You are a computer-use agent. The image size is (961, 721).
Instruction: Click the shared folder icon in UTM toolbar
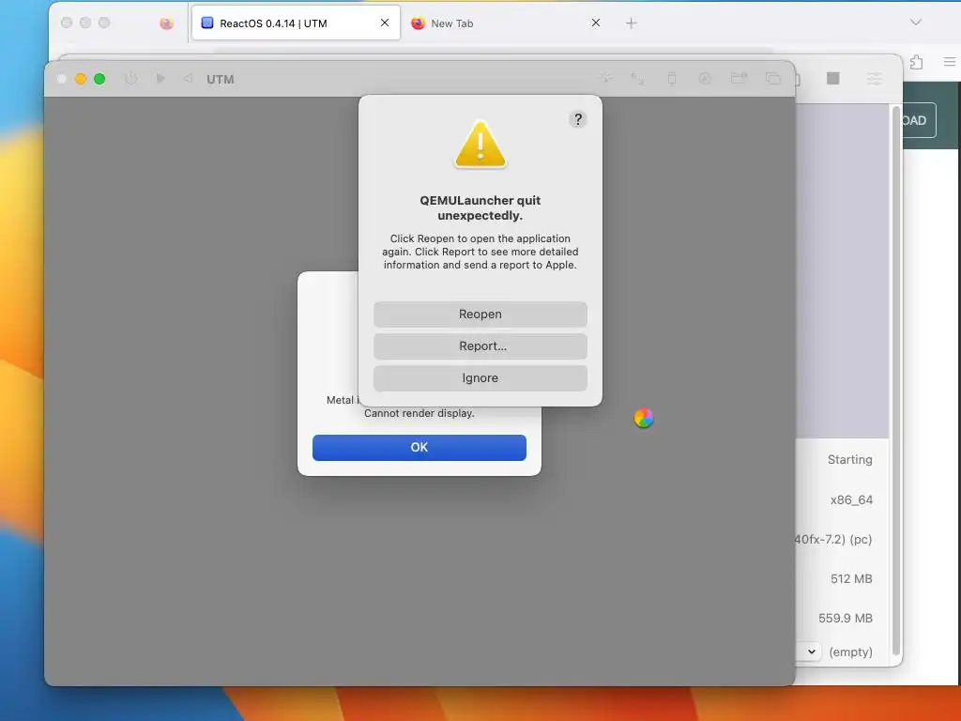click(x=740, y=78)
